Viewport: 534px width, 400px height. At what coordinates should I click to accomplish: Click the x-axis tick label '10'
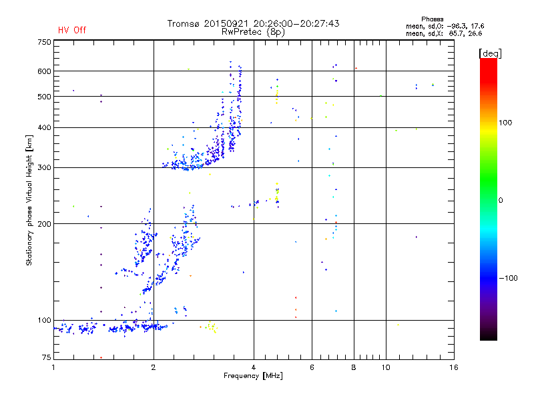coord(386,367)
